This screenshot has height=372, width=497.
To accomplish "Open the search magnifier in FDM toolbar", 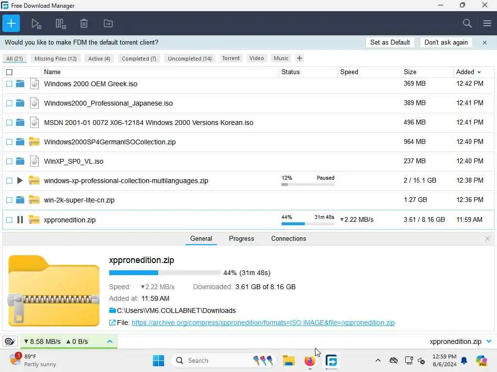I will 467,23.
